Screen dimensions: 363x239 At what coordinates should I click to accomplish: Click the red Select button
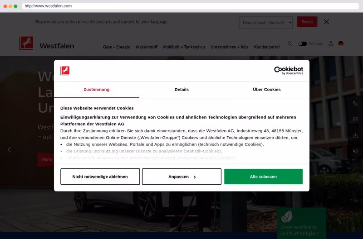307,22
